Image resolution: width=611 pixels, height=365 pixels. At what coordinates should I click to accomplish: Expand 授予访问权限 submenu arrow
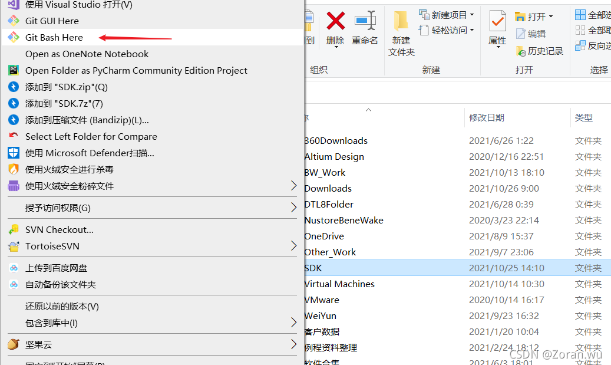pos(294,208)
